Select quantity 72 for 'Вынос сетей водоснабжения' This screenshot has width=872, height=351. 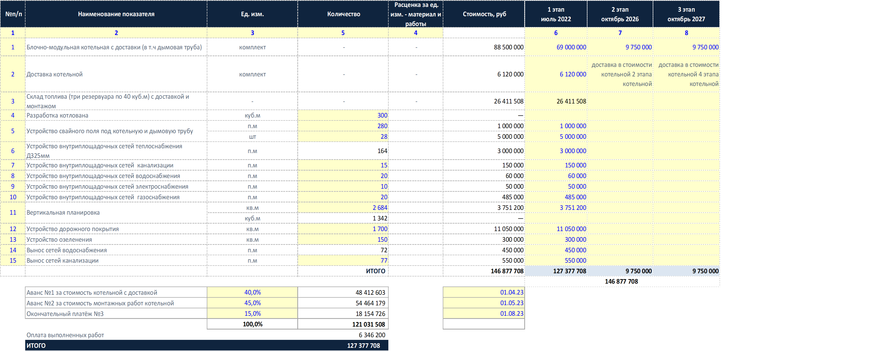coord(343,250)
